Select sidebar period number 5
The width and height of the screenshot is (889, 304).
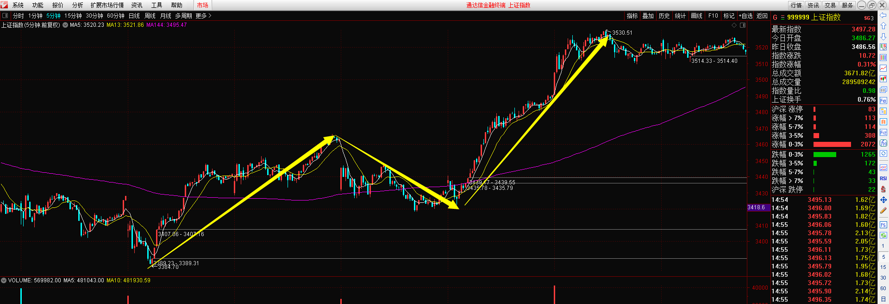click(883, 256)
